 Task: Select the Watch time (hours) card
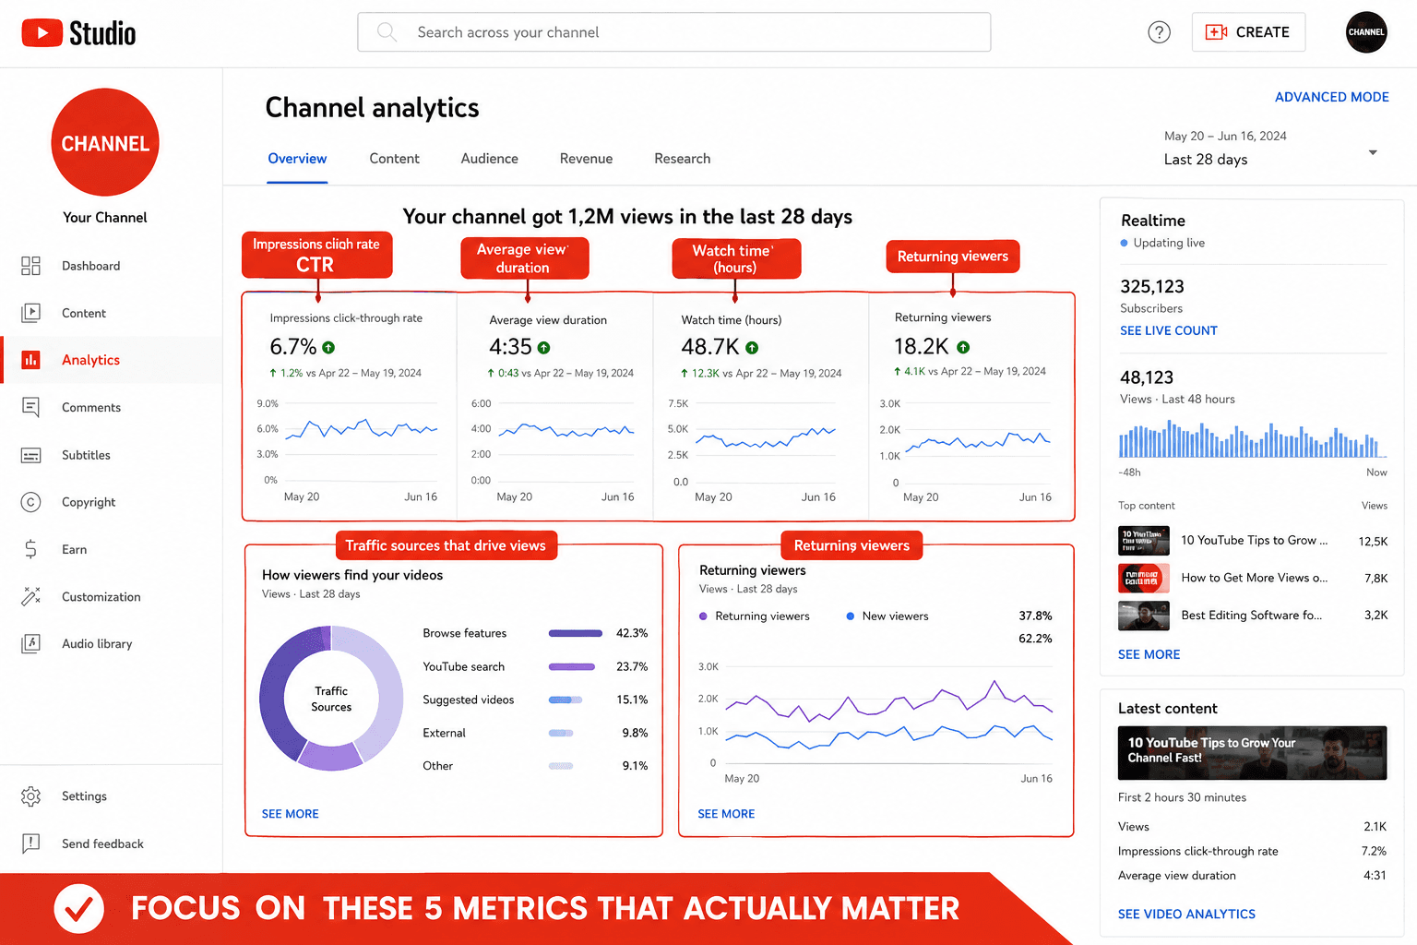(761, 407)
